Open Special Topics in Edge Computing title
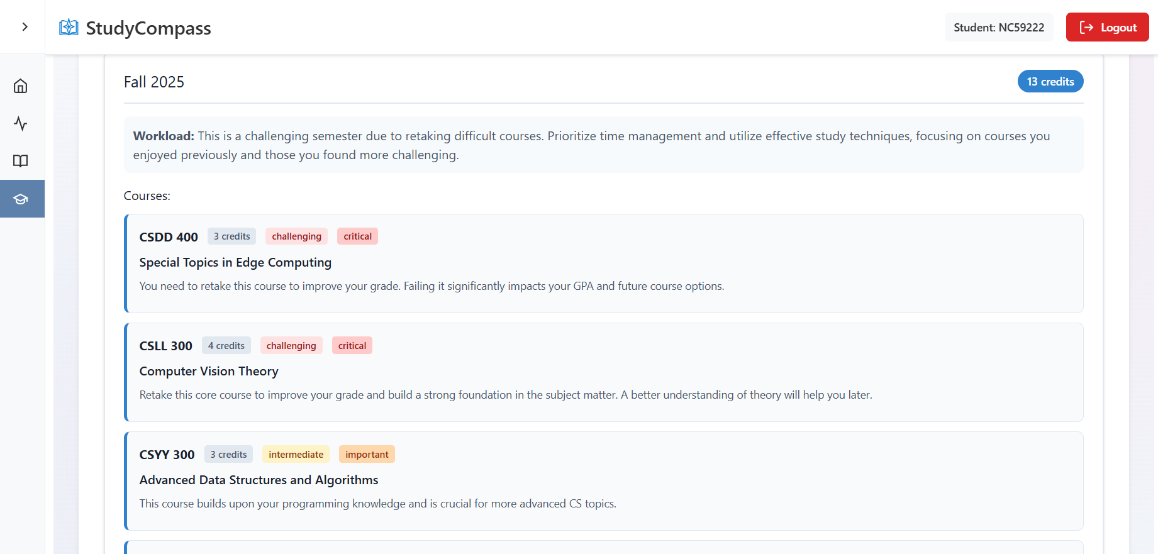 click(x=235, y=262)
